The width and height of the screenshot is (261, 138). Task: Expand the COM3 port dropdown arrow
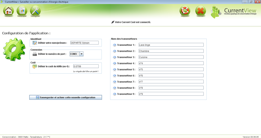81,54
